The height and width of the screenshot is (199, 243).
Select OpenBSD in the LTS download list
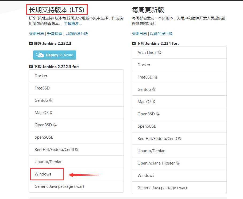(x=76, y=125)
